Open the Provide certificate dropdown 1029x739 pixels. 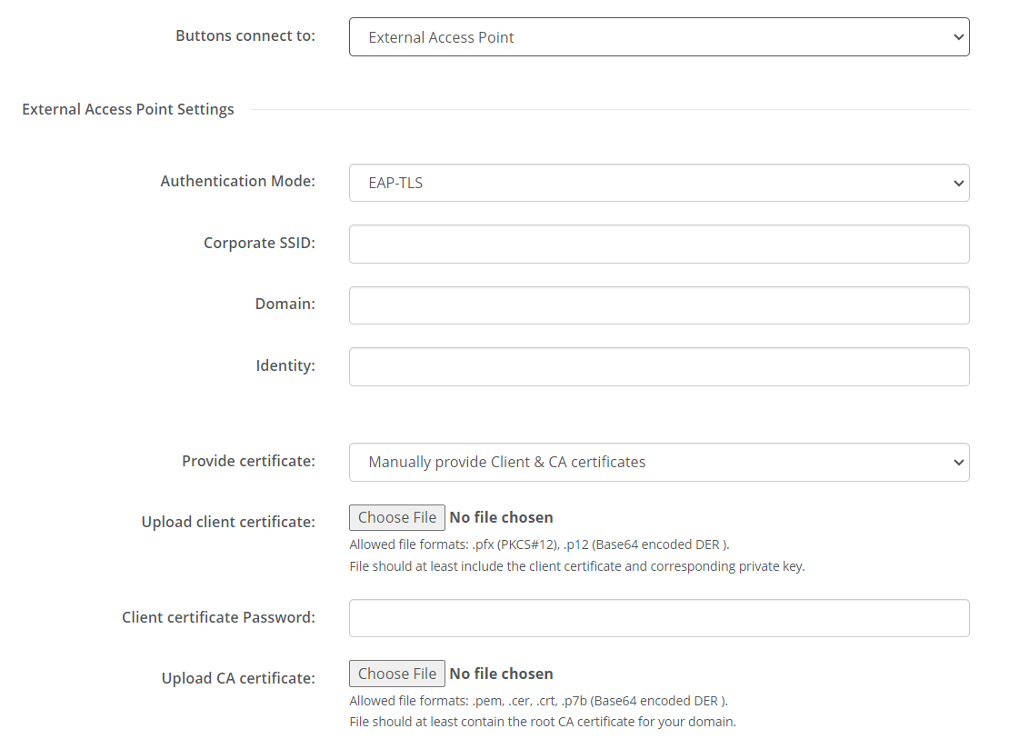[659, 462]
